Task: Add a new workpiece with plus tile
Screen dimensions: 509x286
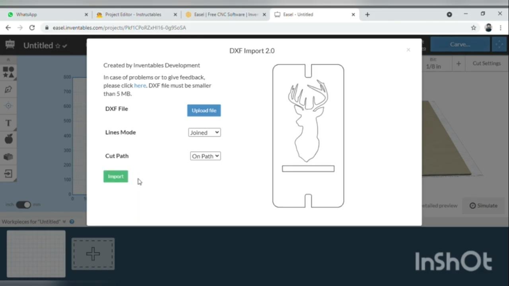Action: coord(93,254)
